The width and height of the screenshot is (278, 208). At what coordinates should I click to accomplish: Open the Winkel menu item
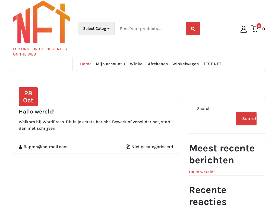[x=137, y=64]
